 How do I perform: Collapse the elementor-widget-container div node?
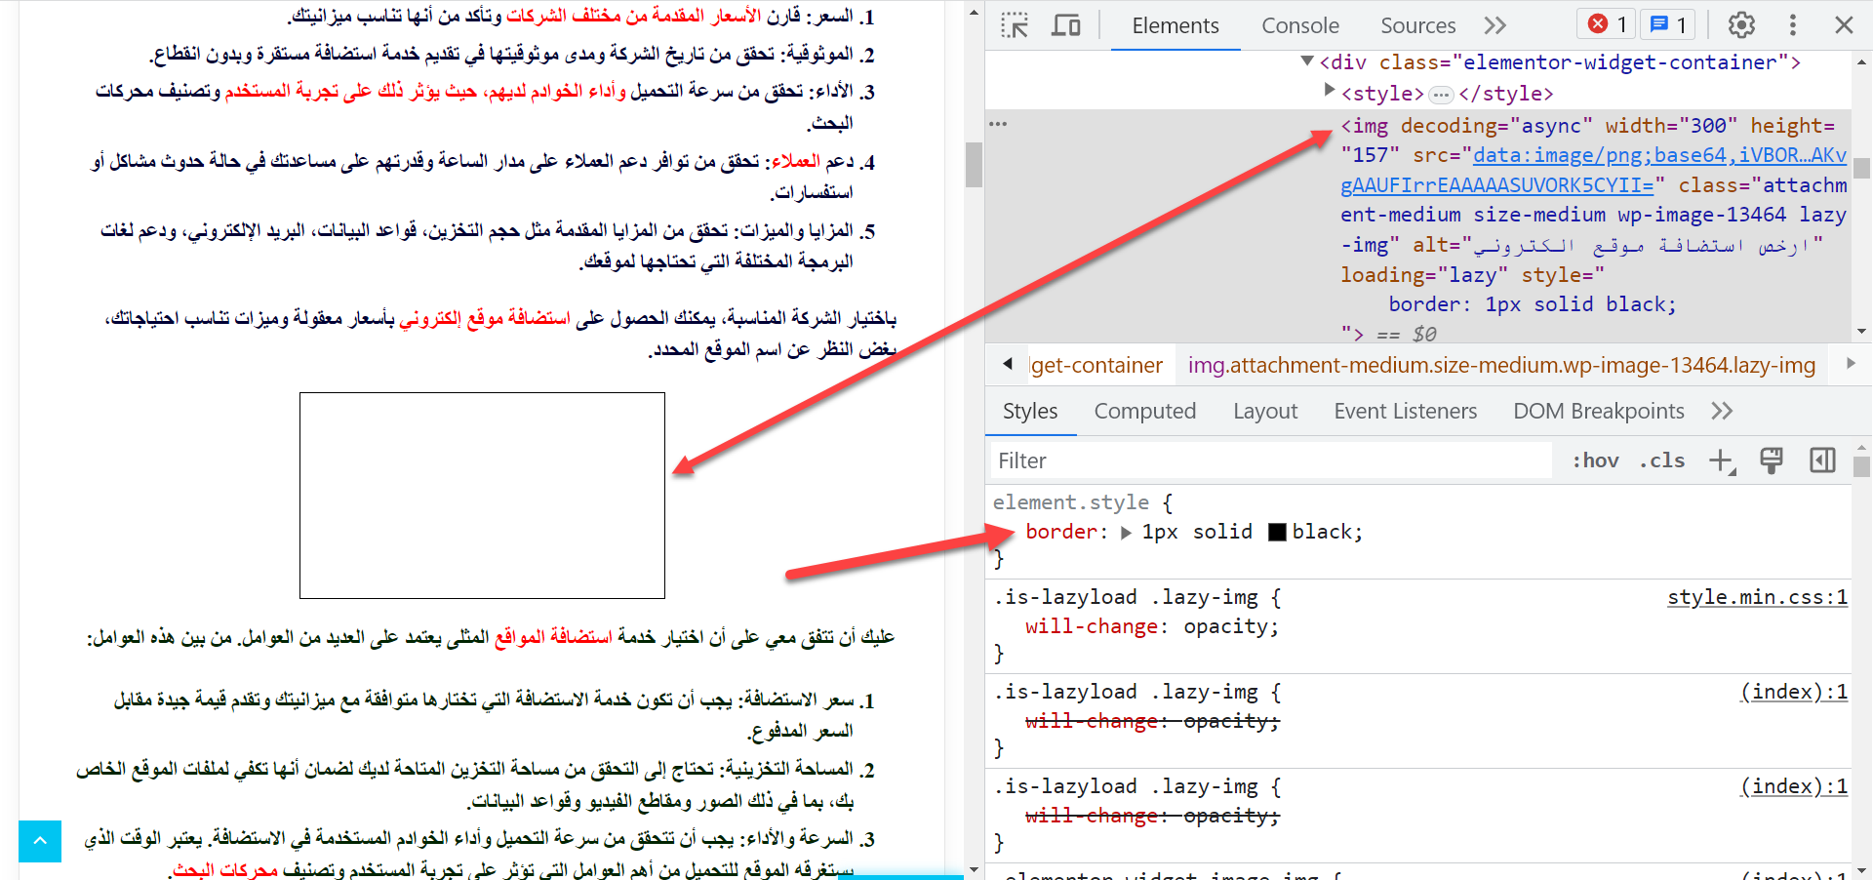[1307, 61]
